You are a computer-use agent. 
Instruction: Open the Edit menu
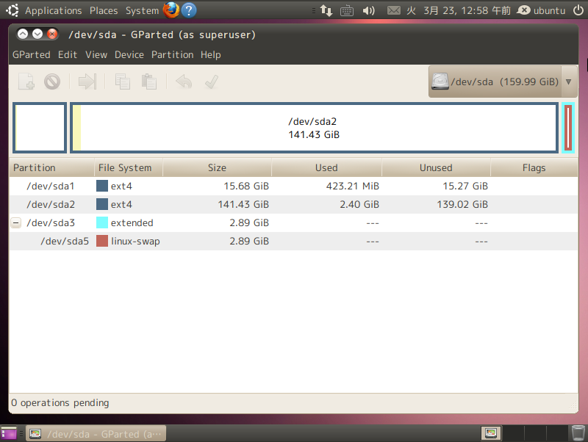[68, 54]
